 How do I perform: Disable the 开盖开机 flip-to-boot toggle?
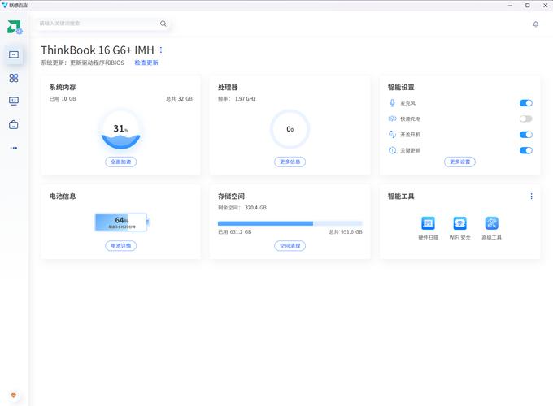click(525, 134)
